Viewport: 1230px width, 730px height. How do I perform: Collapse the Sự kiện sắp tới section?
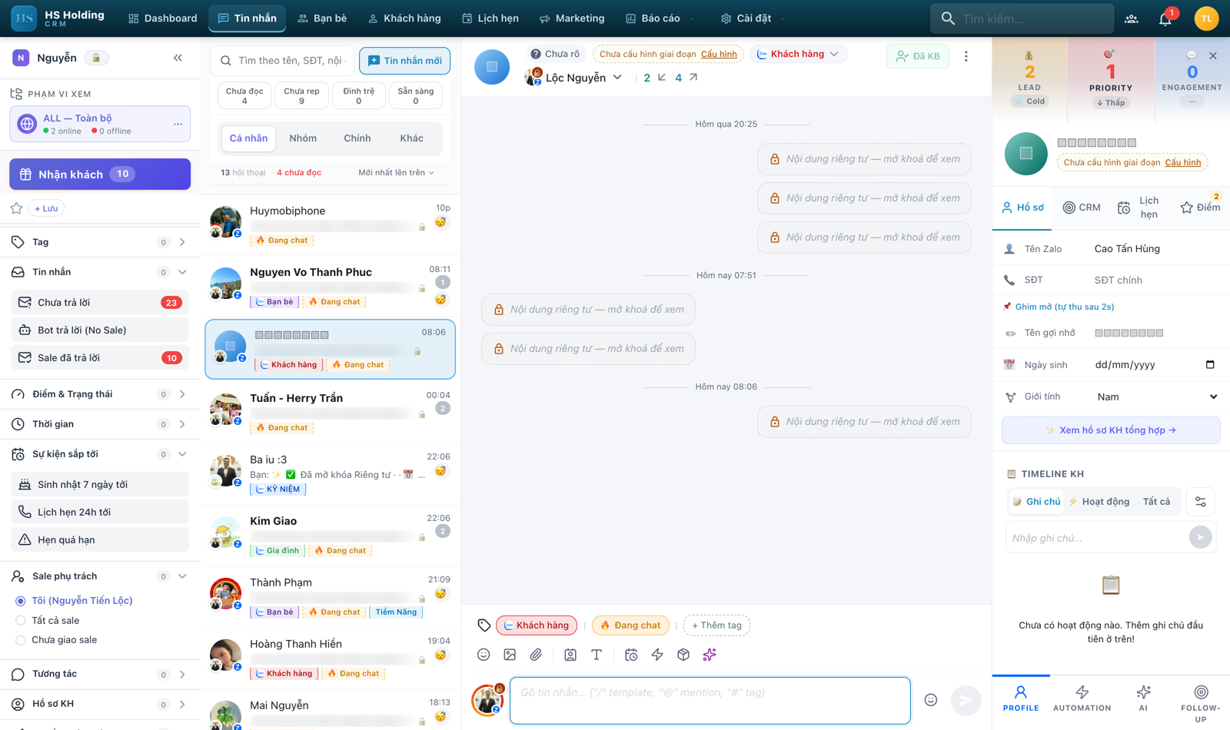(x=100, y=454)
